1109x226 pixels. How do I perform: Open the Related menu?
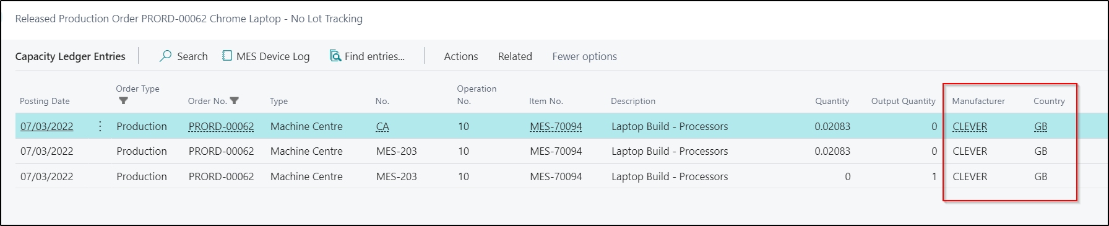point(515,56)
